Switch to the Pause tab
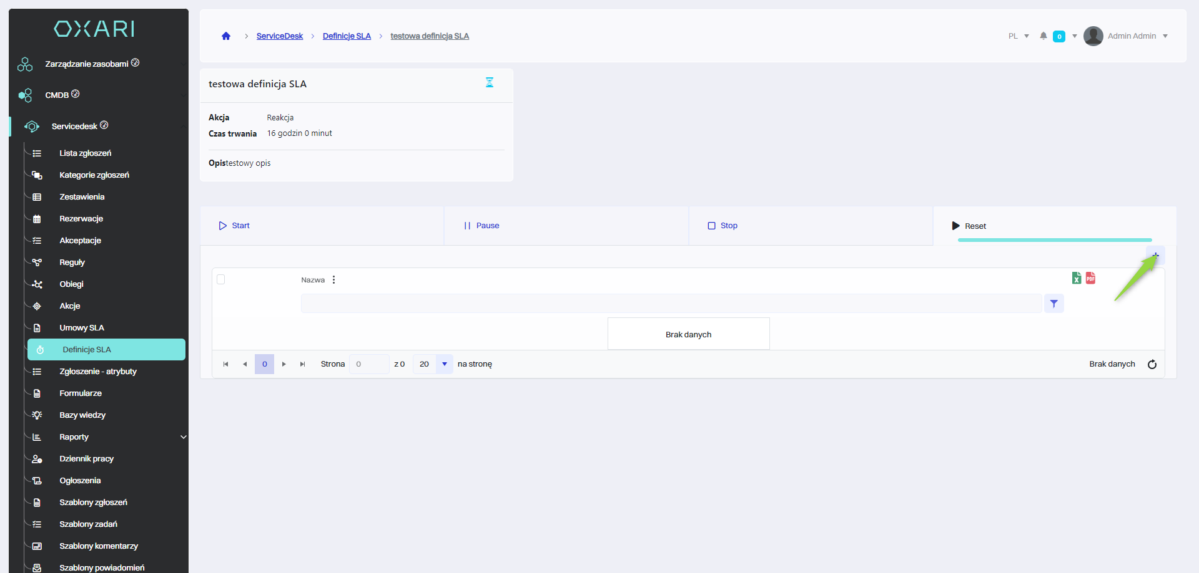 point(482,226)
